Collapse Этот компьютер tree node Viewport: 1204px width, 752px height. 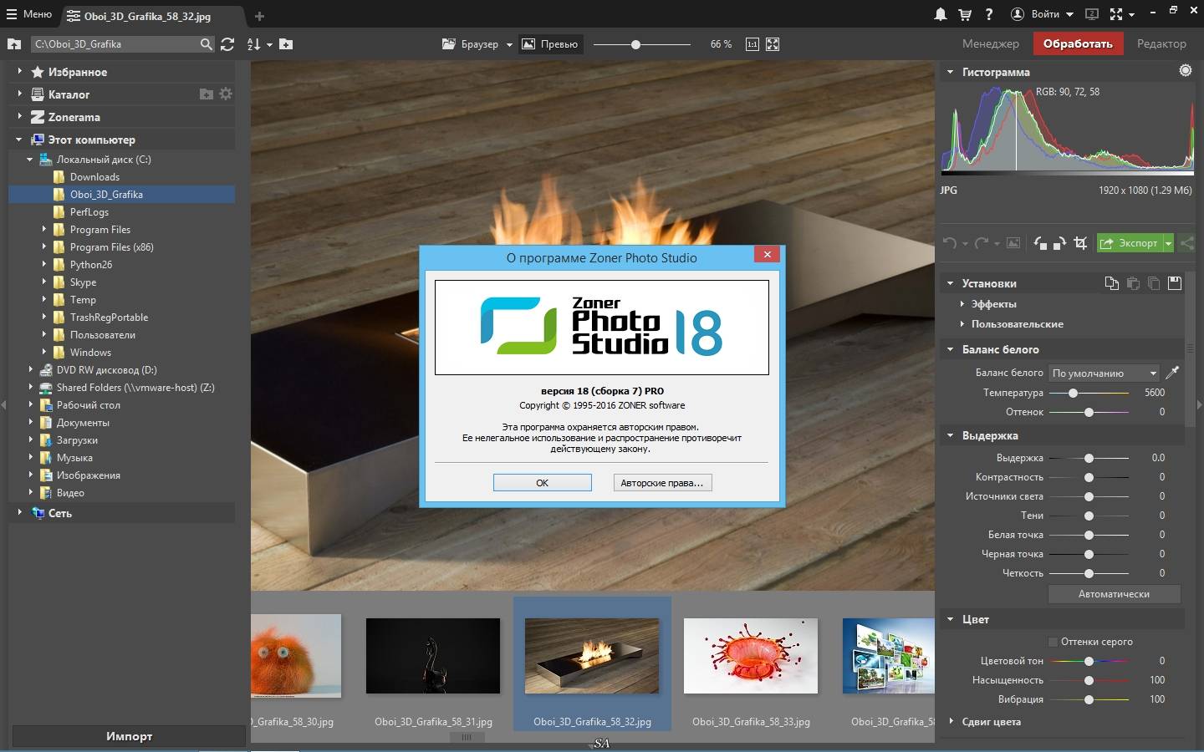(x=19, y=140)
